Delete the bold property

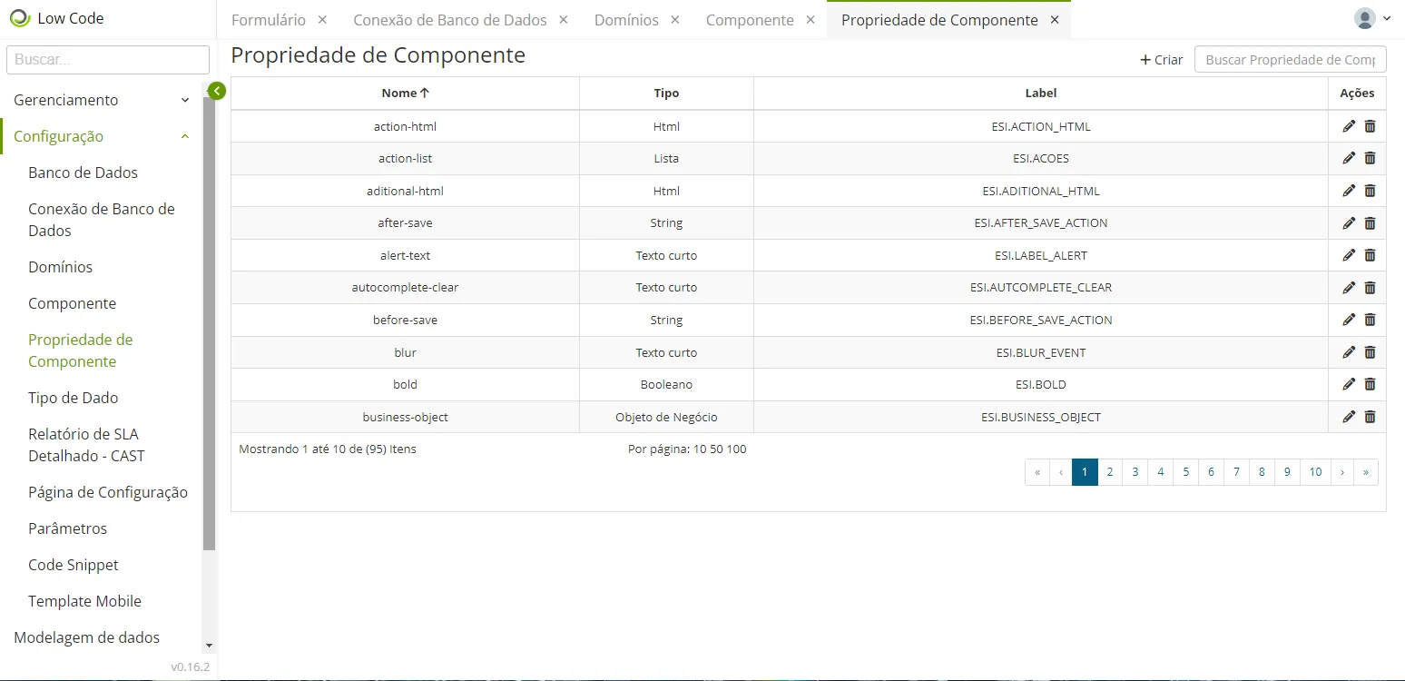pos(1370,384)
